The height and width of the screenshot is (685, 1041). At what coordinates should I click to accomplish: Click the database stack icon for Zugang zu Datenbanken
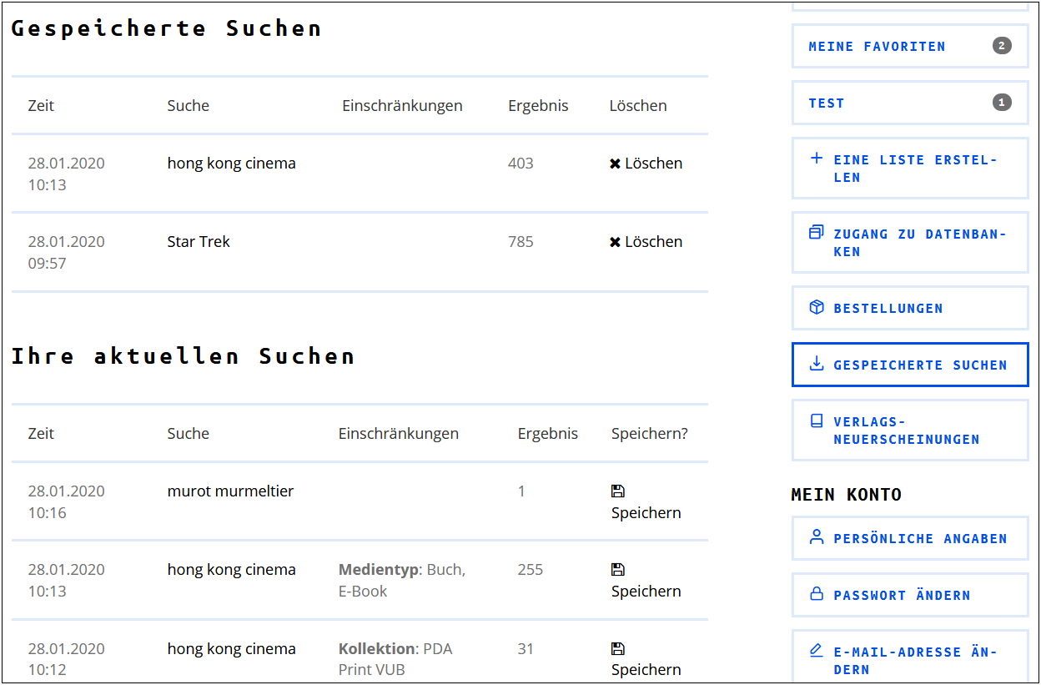pyautogui.click(x=817, y=233)
